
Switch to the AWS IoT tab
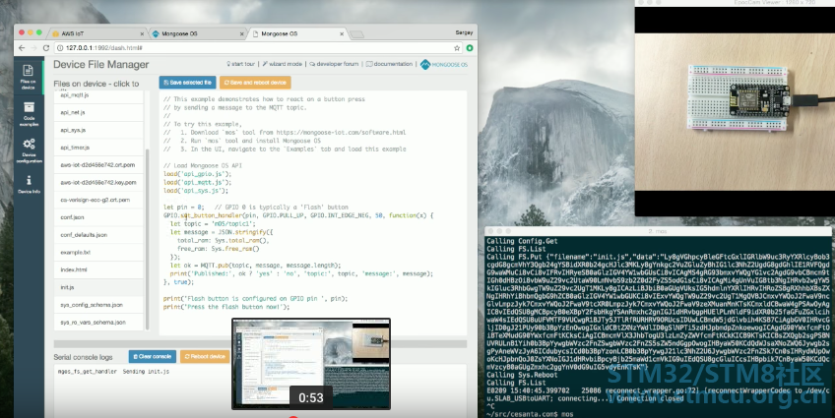click(97, 33)
